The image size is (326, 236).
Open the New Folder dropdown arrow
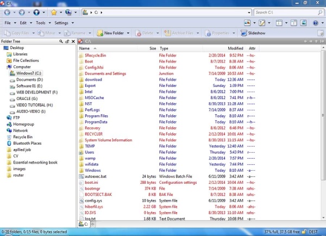coord(128,33)
